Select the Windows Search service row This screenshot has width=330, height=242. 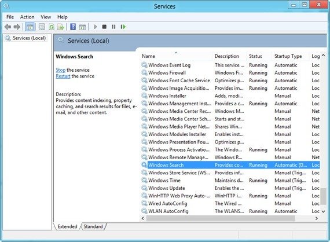(x=230, y=165)
